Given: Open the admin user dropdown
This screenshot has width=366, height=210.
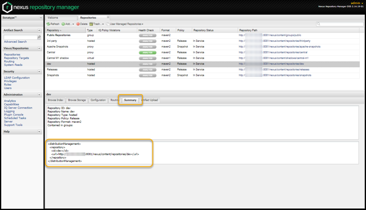Looking at the screenshot, I should pyautogui.click(x=357, y=3).
